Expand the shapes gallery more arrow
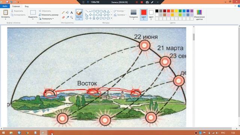240x135 pixels. 111,18
